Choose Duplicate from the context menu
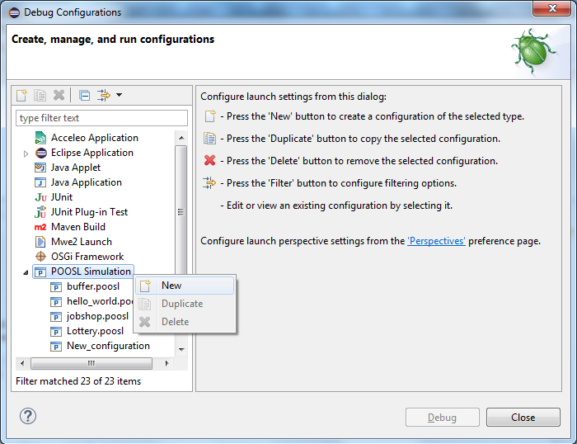Image resolution: width=577 pixels, height=444 pixels. (x=181, y=304)
